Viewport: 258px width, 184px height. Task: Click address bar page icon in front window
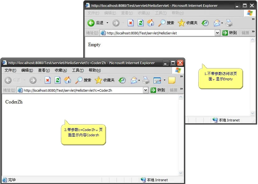tap(20, 90)
